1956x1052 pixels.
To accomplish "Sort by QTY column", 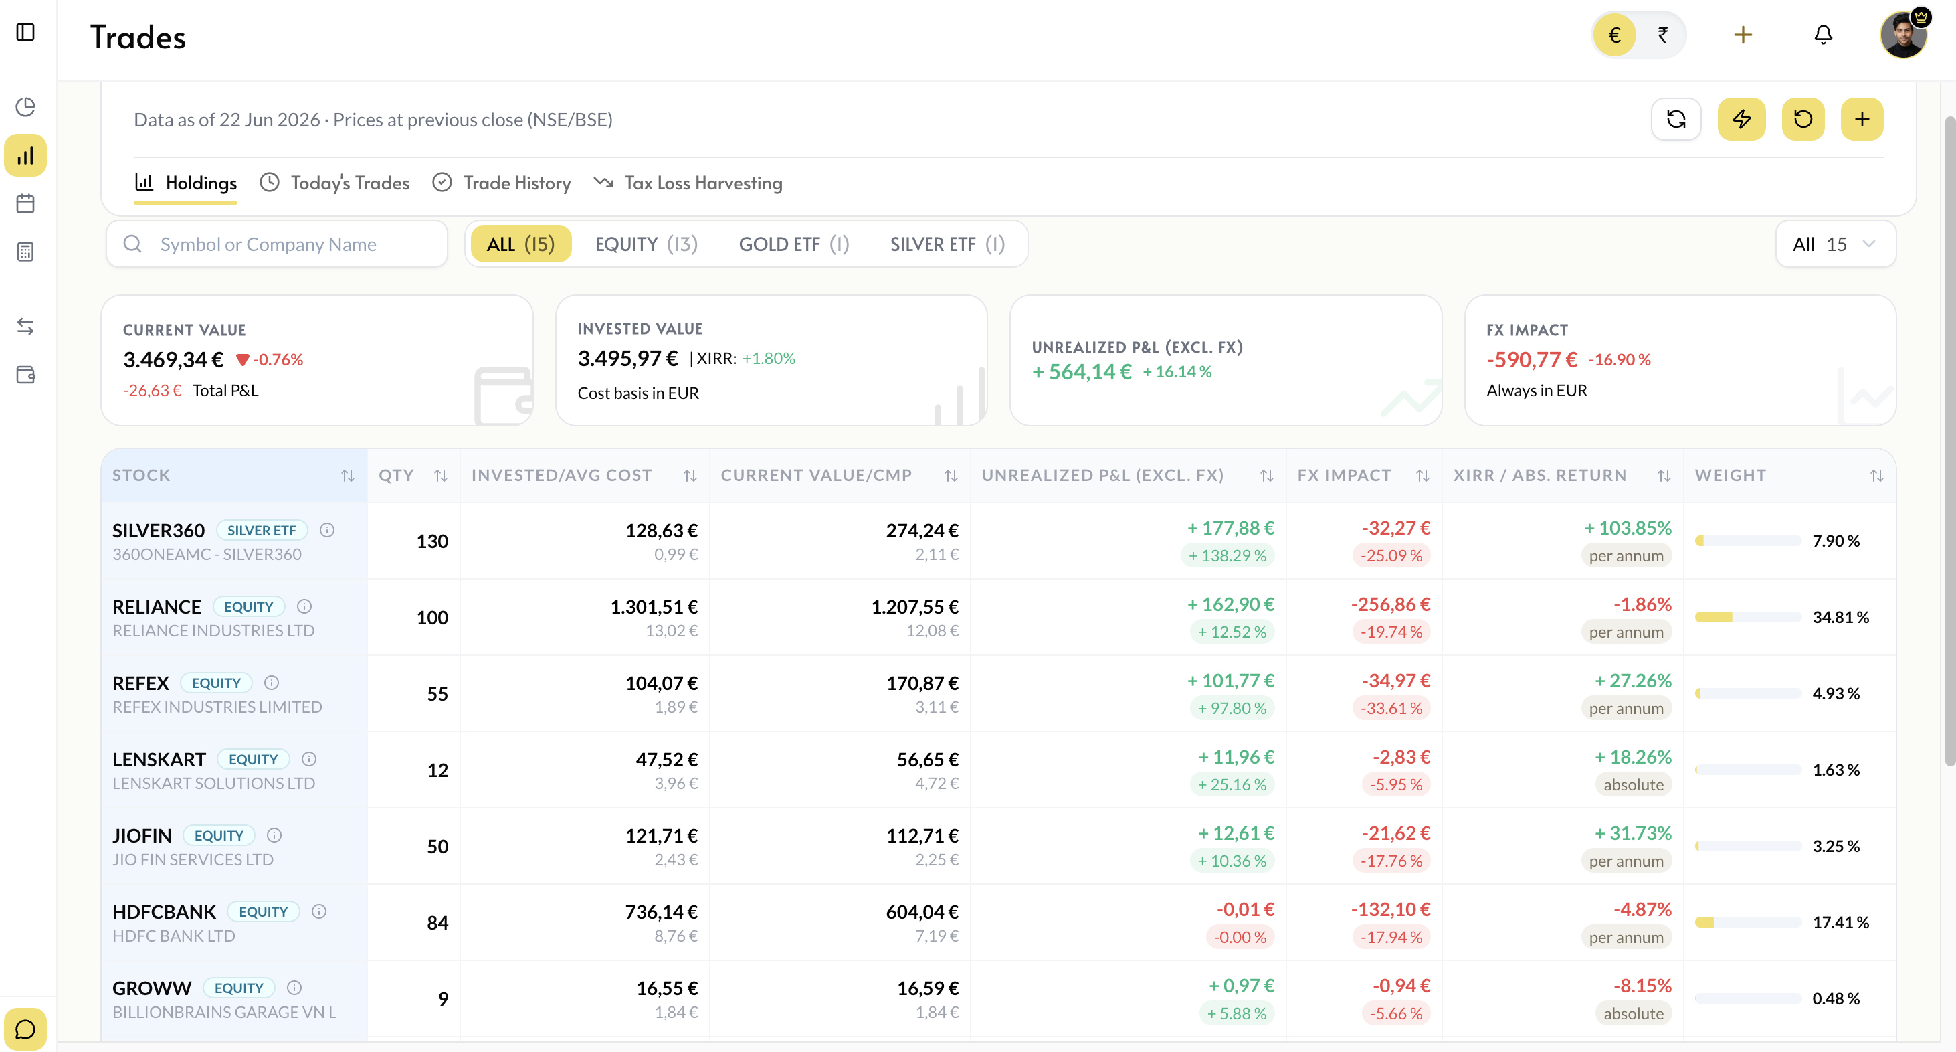I will coord(440,476).
